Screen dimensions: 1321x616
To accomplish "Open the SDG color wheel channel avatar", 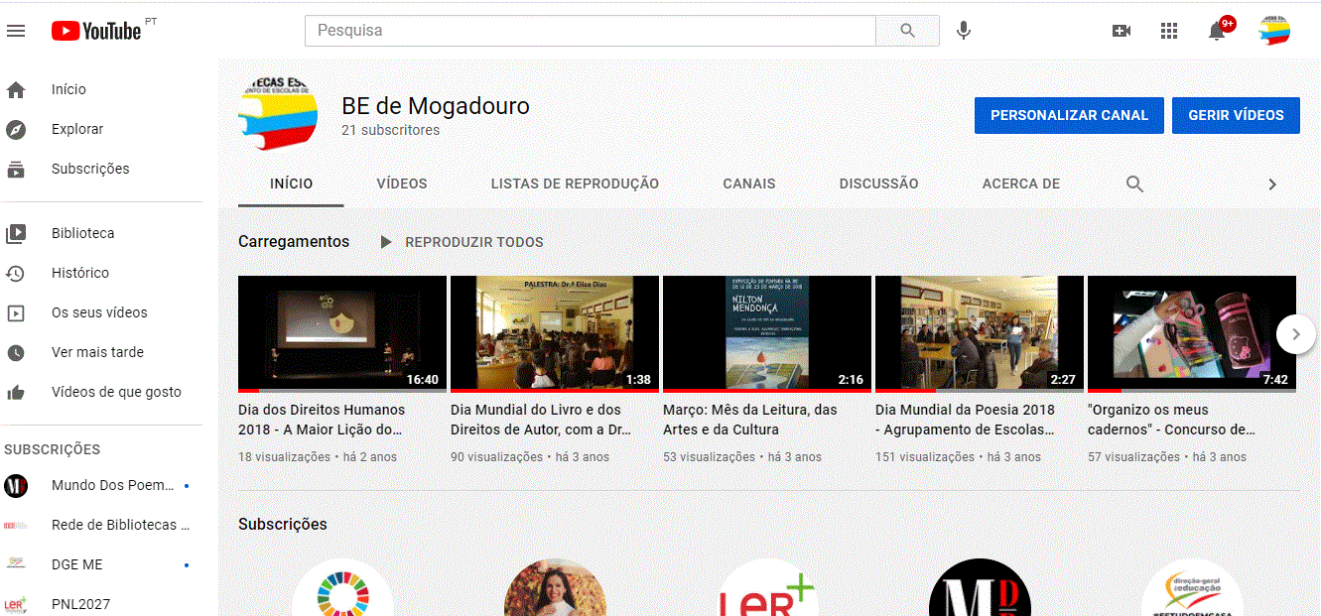I will [x=342, y=589].
